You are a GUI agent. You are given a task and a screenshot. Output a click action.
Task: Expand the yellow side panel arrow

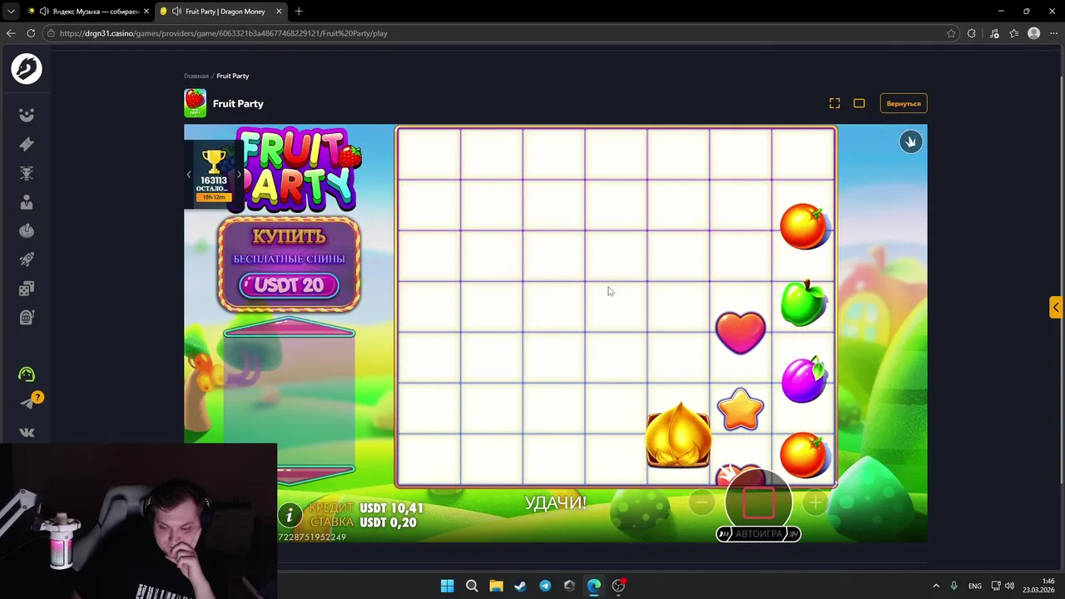coord(1055,307)
